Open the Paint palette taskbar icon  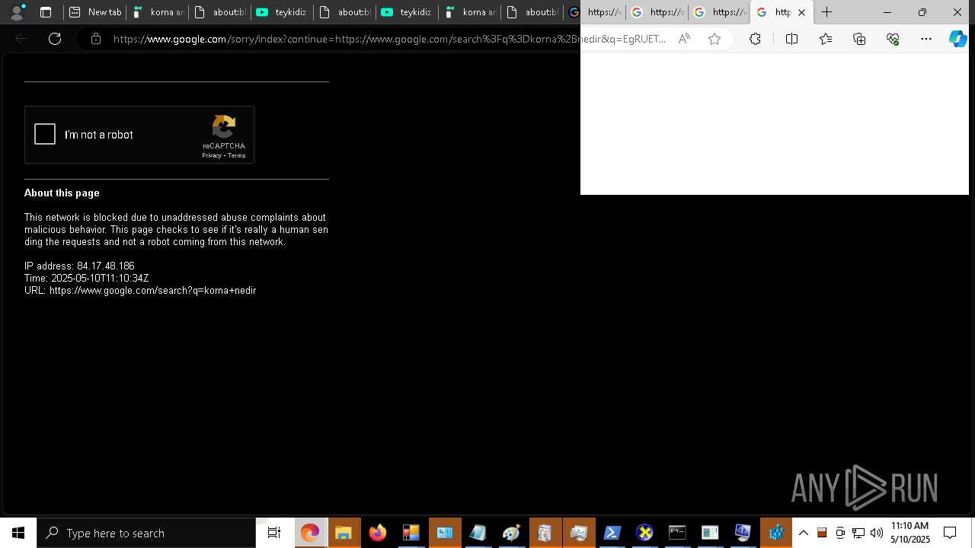point(511,533)
